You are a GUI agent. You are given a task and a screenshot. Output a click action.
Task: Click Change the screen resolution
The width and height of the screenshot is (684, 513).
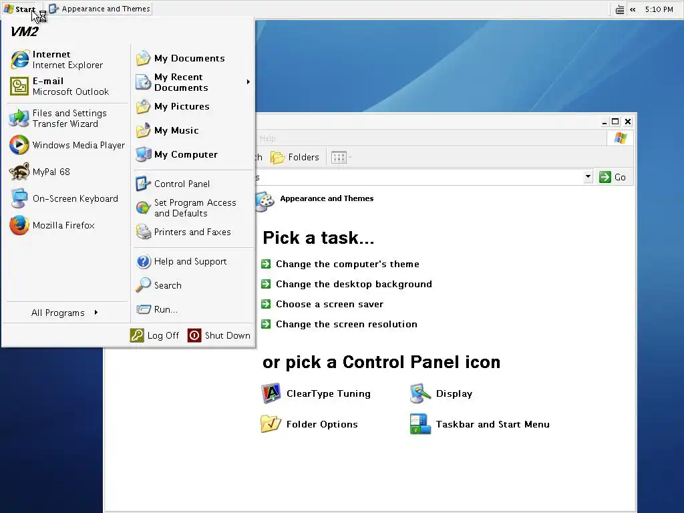click(347, 324)
